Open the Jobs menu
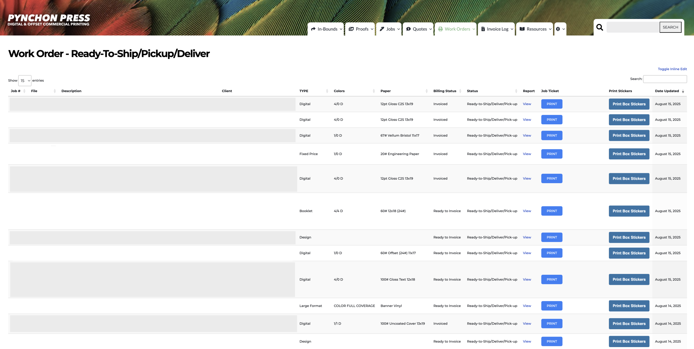This screenshot has width=694, height=349. (x=389, y=29)
